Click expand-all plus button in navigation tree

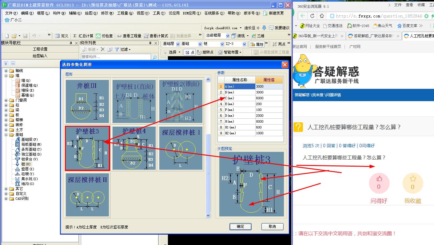pos(6,64)
